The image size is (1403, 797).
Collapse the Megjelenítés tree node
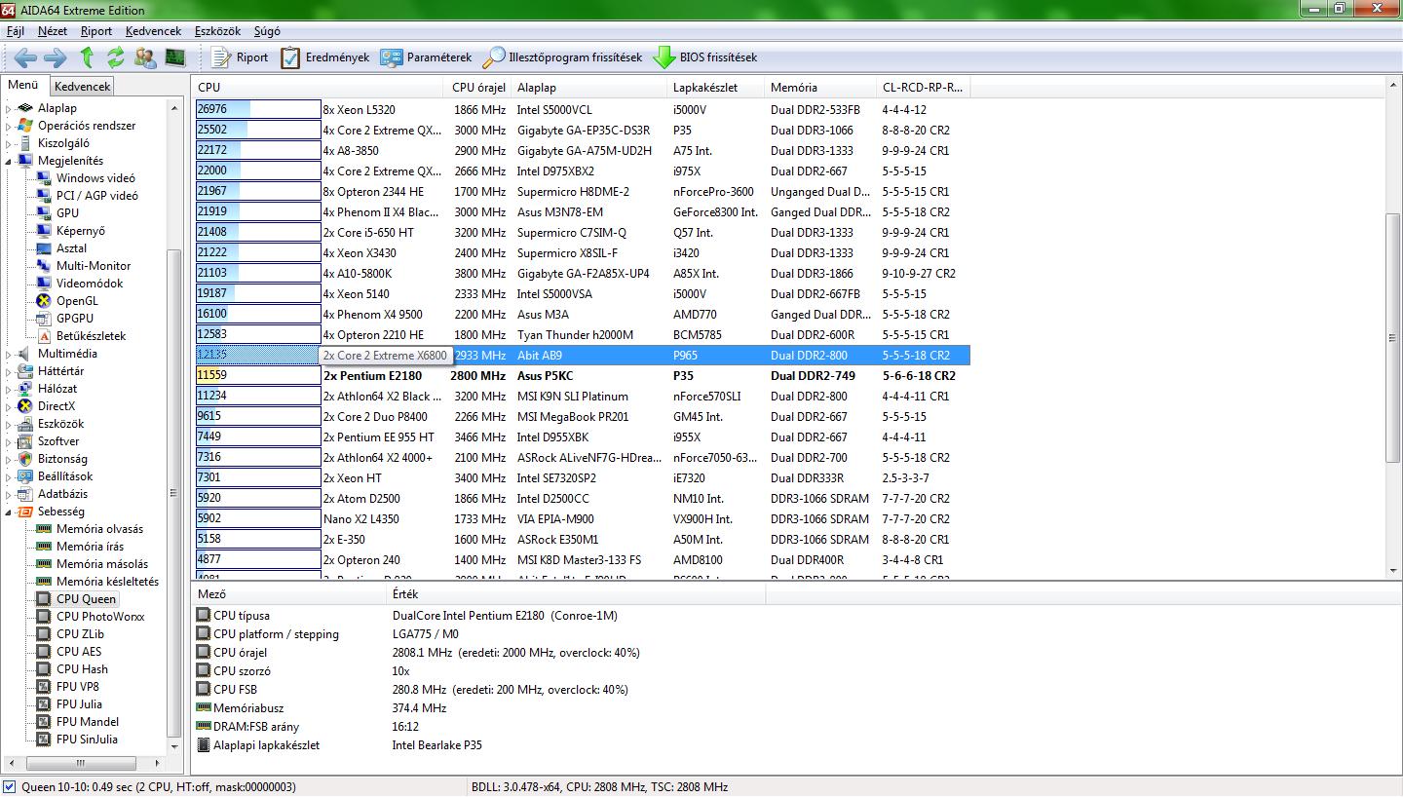[x=9, y=161]
